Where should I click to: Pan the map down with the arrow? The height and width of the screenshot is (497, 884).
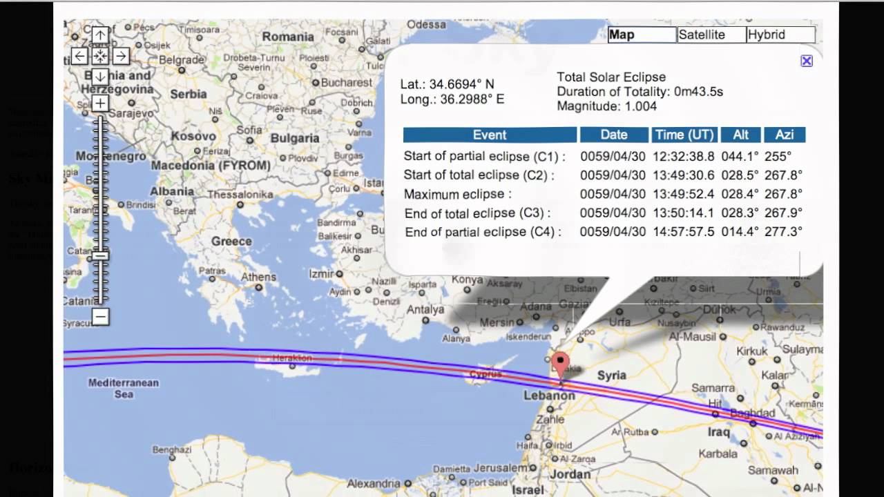100,77
